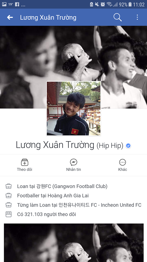Open the profile picture photo
This screenshot has width=147, height=262.
pyautogui.click(x=73, y=108)
